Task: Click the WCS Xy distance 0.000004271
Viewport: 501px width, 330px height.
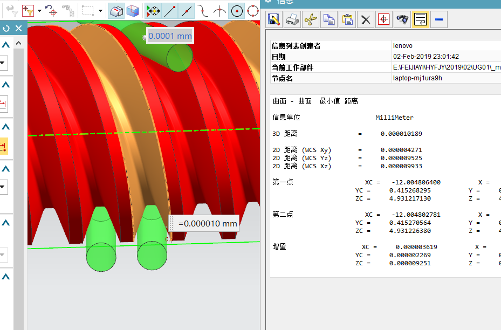Action: (401, 150)
